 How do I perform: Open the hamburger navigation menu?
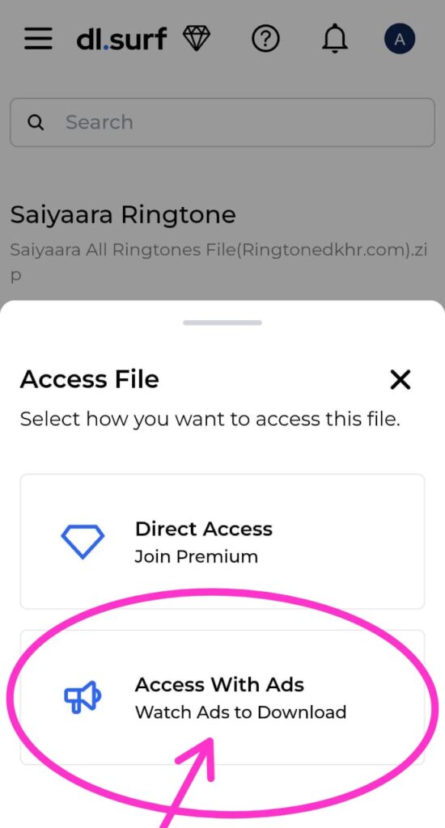38,39
